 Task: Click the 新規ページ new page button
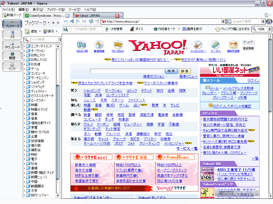click(12, 15)
